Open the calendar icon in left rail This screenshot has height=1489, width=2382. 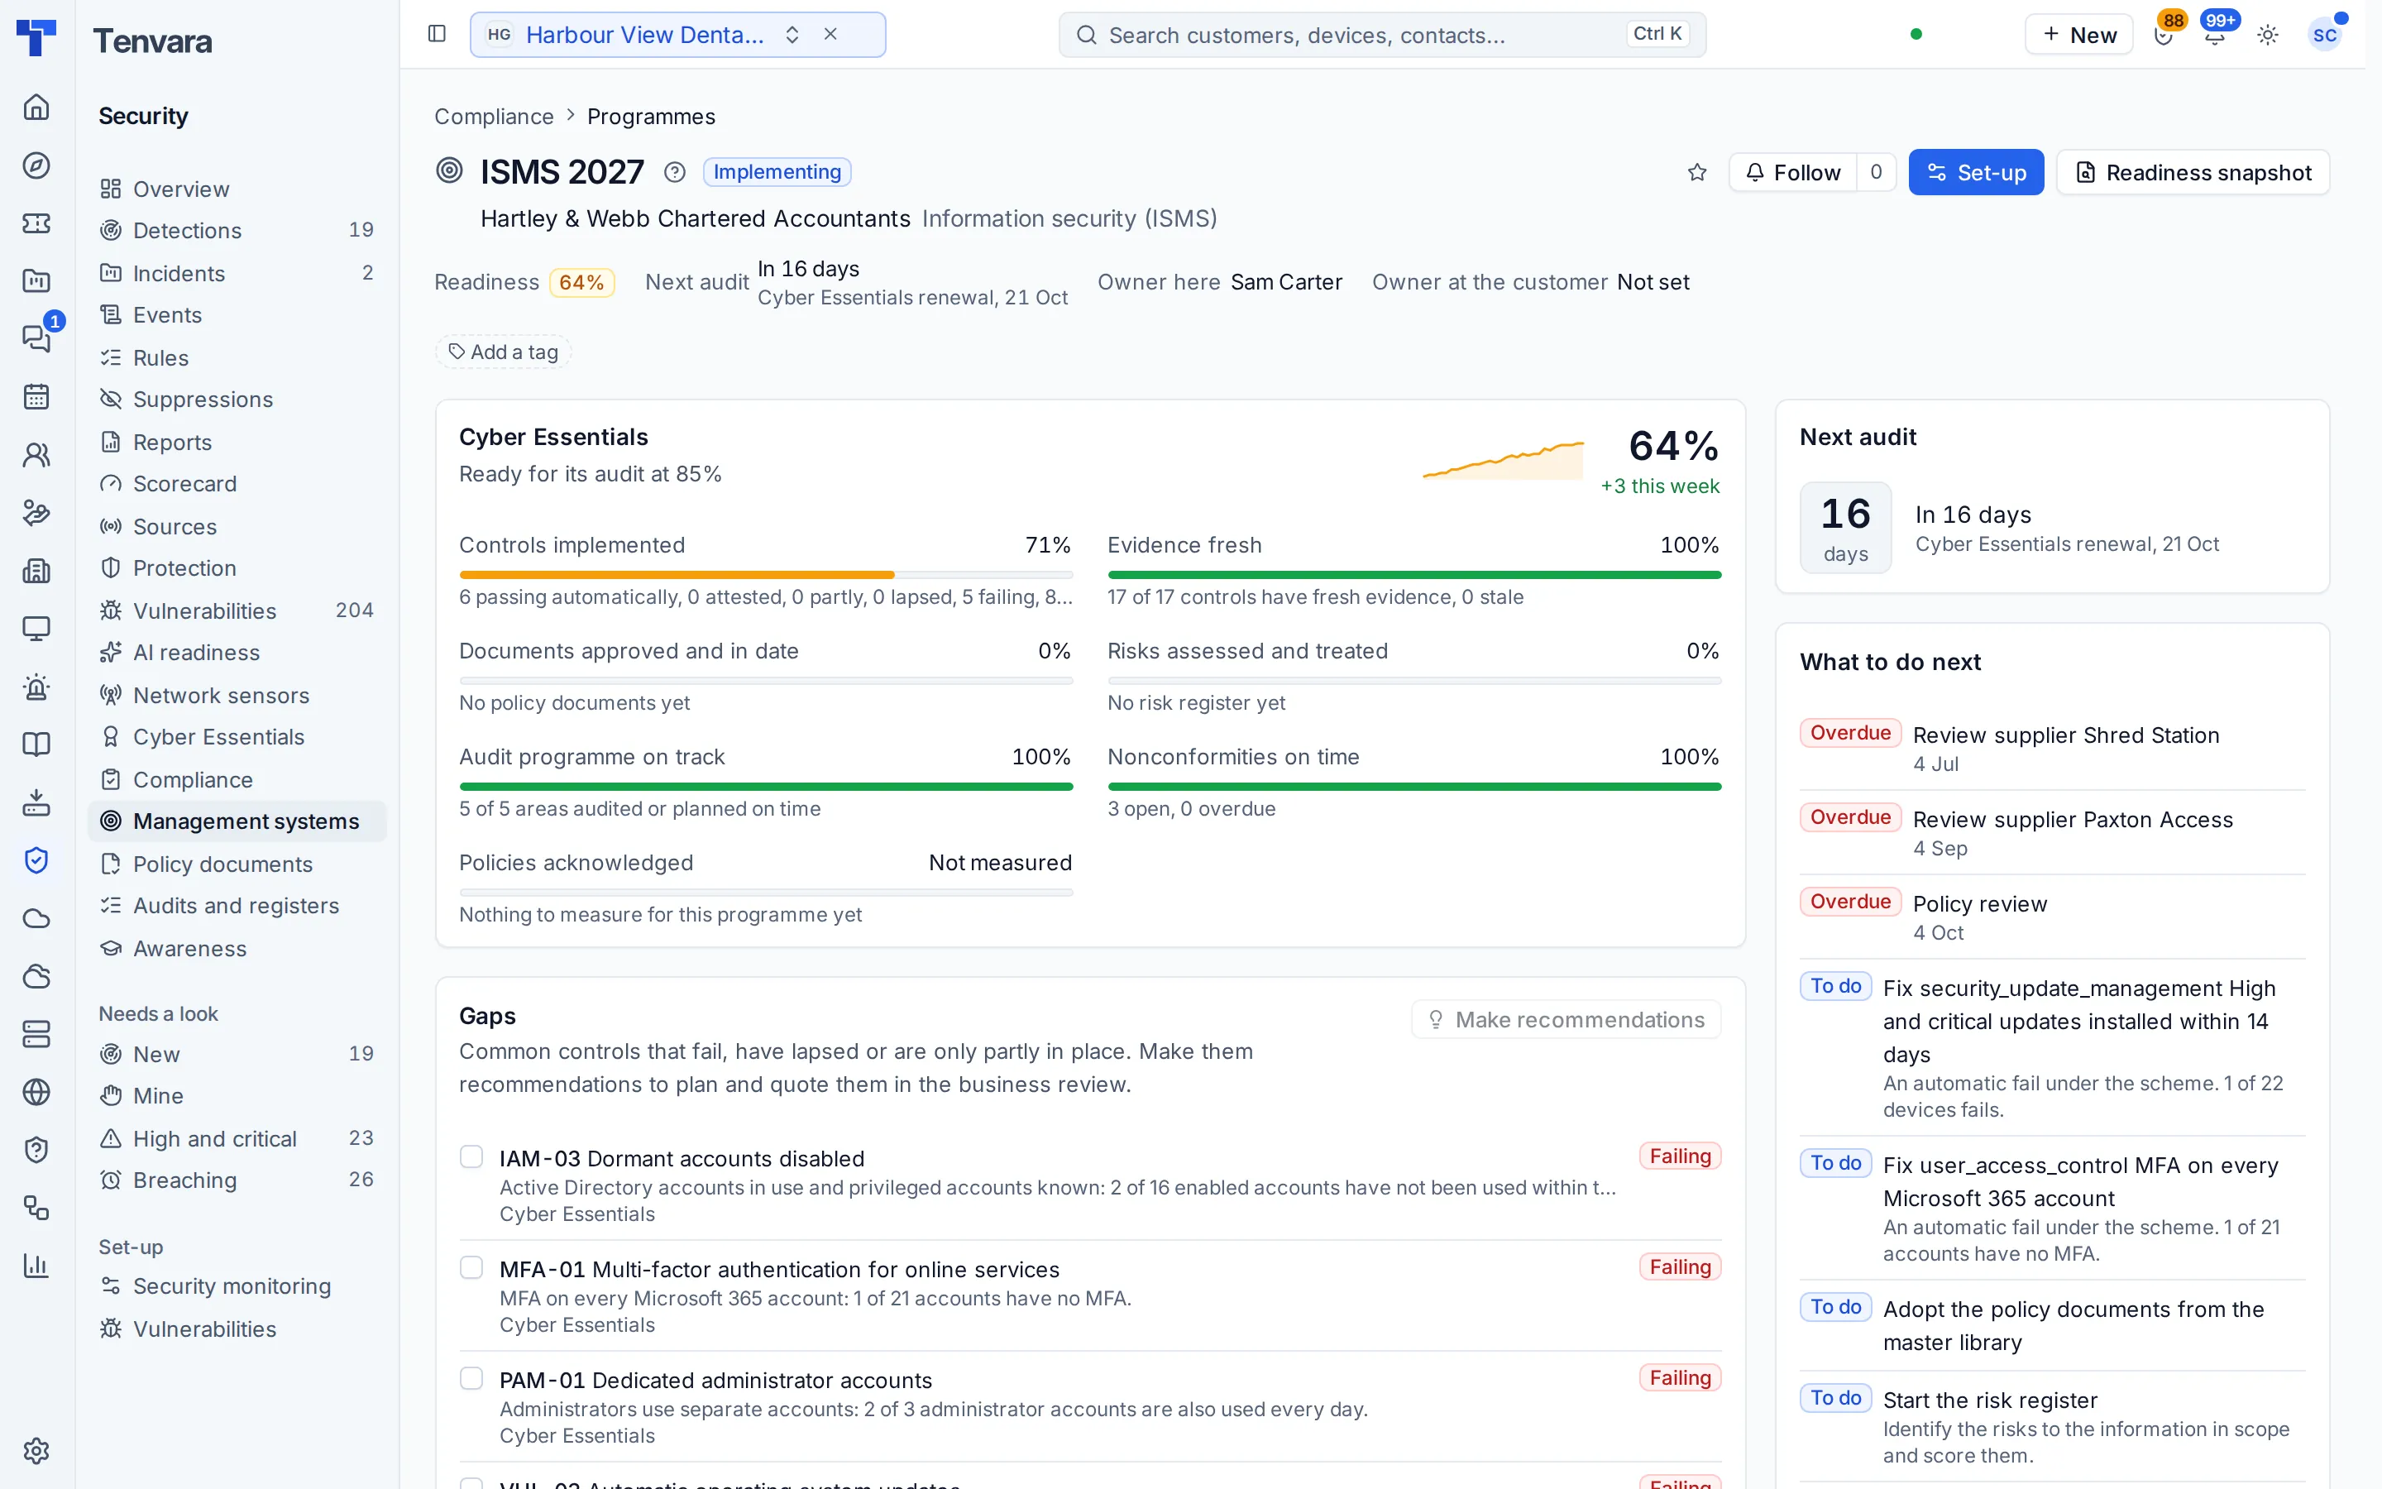[36, 396]
